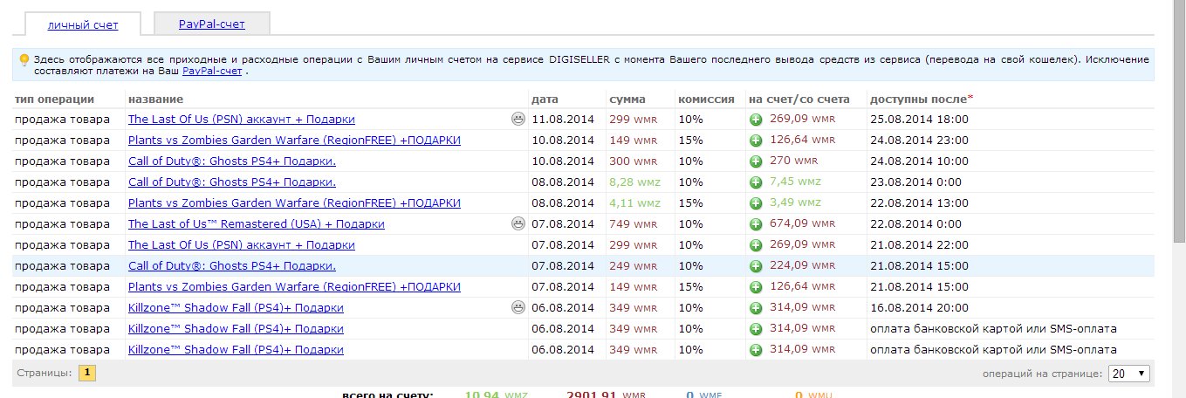1186x398 pixels.
Task: Click the green plus icon next to 3,49 WMZ
Action: pos(756,203)
